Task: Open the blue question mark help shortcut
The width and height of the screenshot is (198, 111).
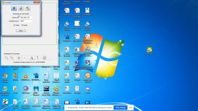Action: click(x=77, y=65)
